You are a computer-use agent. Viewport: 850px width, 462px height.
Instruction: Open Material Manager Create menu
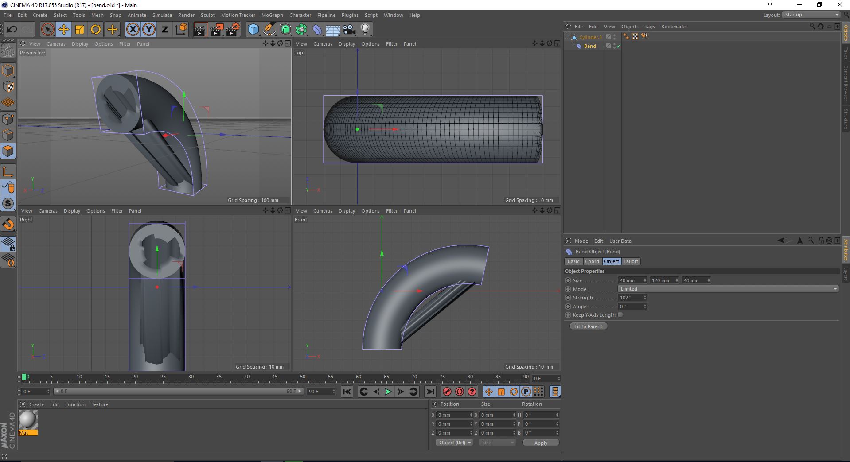pos(36,404)
